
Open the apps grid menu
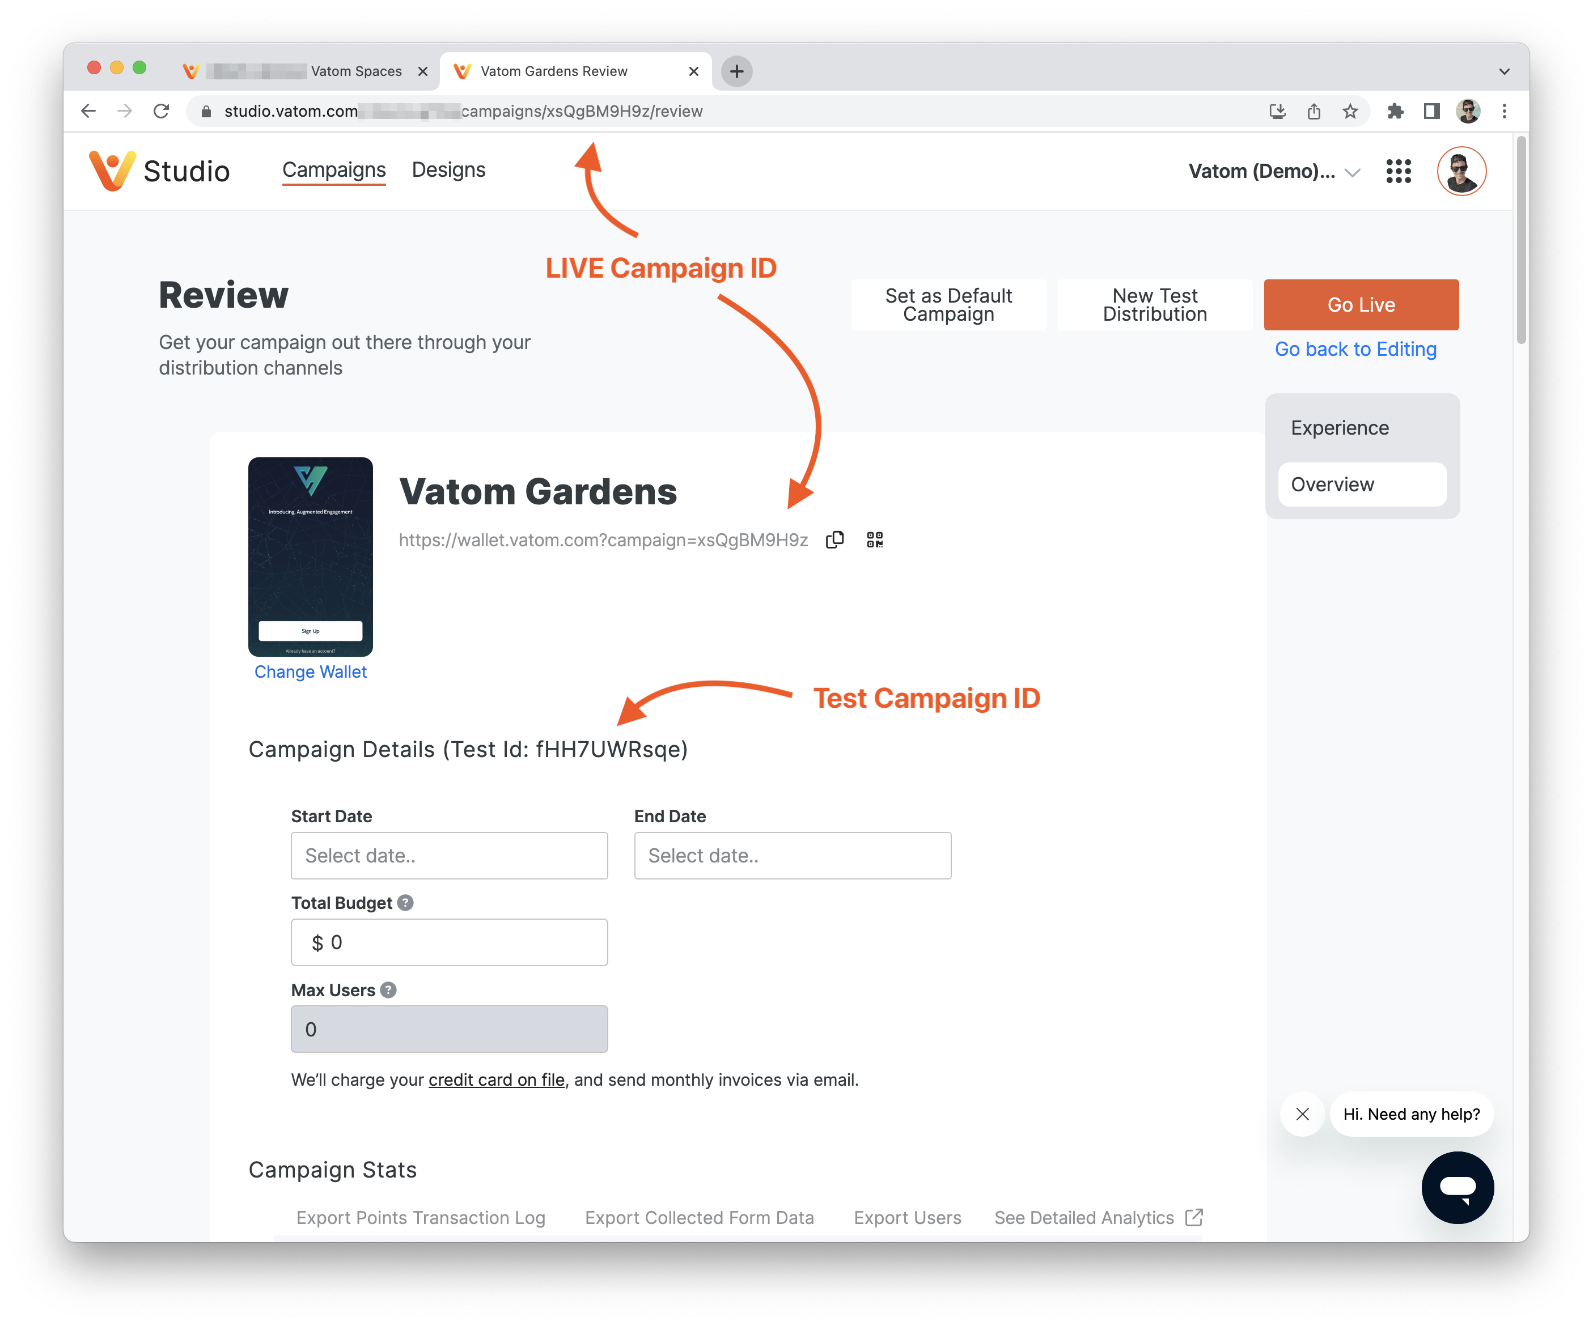coord(1398,171)
